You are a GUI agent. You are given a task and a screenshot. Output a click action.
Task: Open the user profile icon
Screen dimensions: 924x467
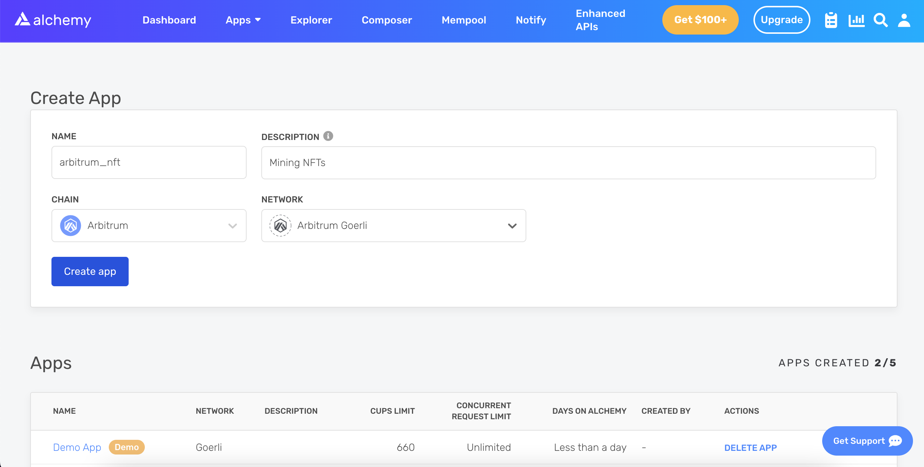pos(904,20)
